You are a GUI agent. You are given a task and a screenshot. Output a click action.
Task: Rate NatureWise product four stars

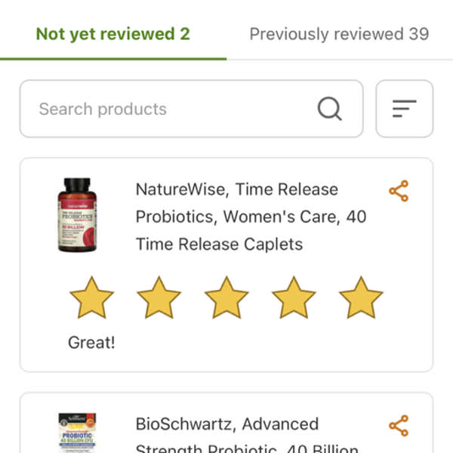pyautogui.click(x=294, y=297)
